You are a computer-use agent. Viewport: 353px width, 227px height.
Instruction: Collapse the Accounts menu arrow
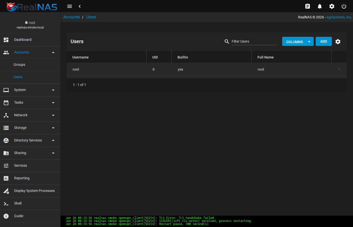click(53, 52)
